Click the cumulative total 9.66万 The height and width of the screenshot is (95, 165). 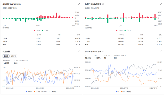[39, 45]
